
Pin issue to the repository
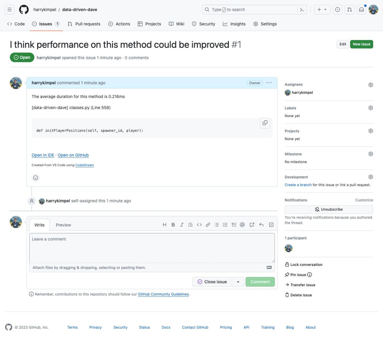[298, 275]
